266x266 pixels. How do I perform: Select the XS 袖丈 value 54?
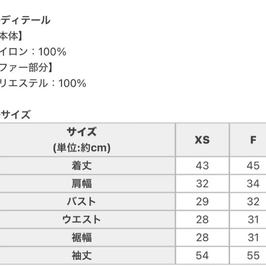tap(202, 255)
